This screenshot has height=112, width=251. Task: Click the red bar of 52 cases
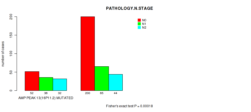tap(32, 81)
